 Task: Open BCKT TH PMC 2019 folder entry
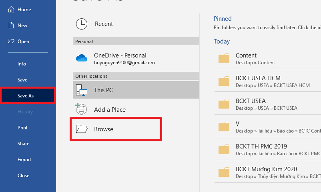click(268, 149)
